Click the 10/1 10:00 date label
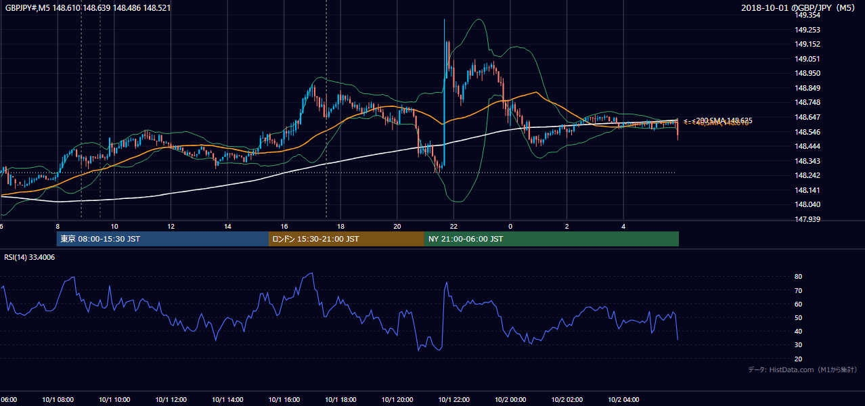The image size is (865, 406). pos(114,400)
